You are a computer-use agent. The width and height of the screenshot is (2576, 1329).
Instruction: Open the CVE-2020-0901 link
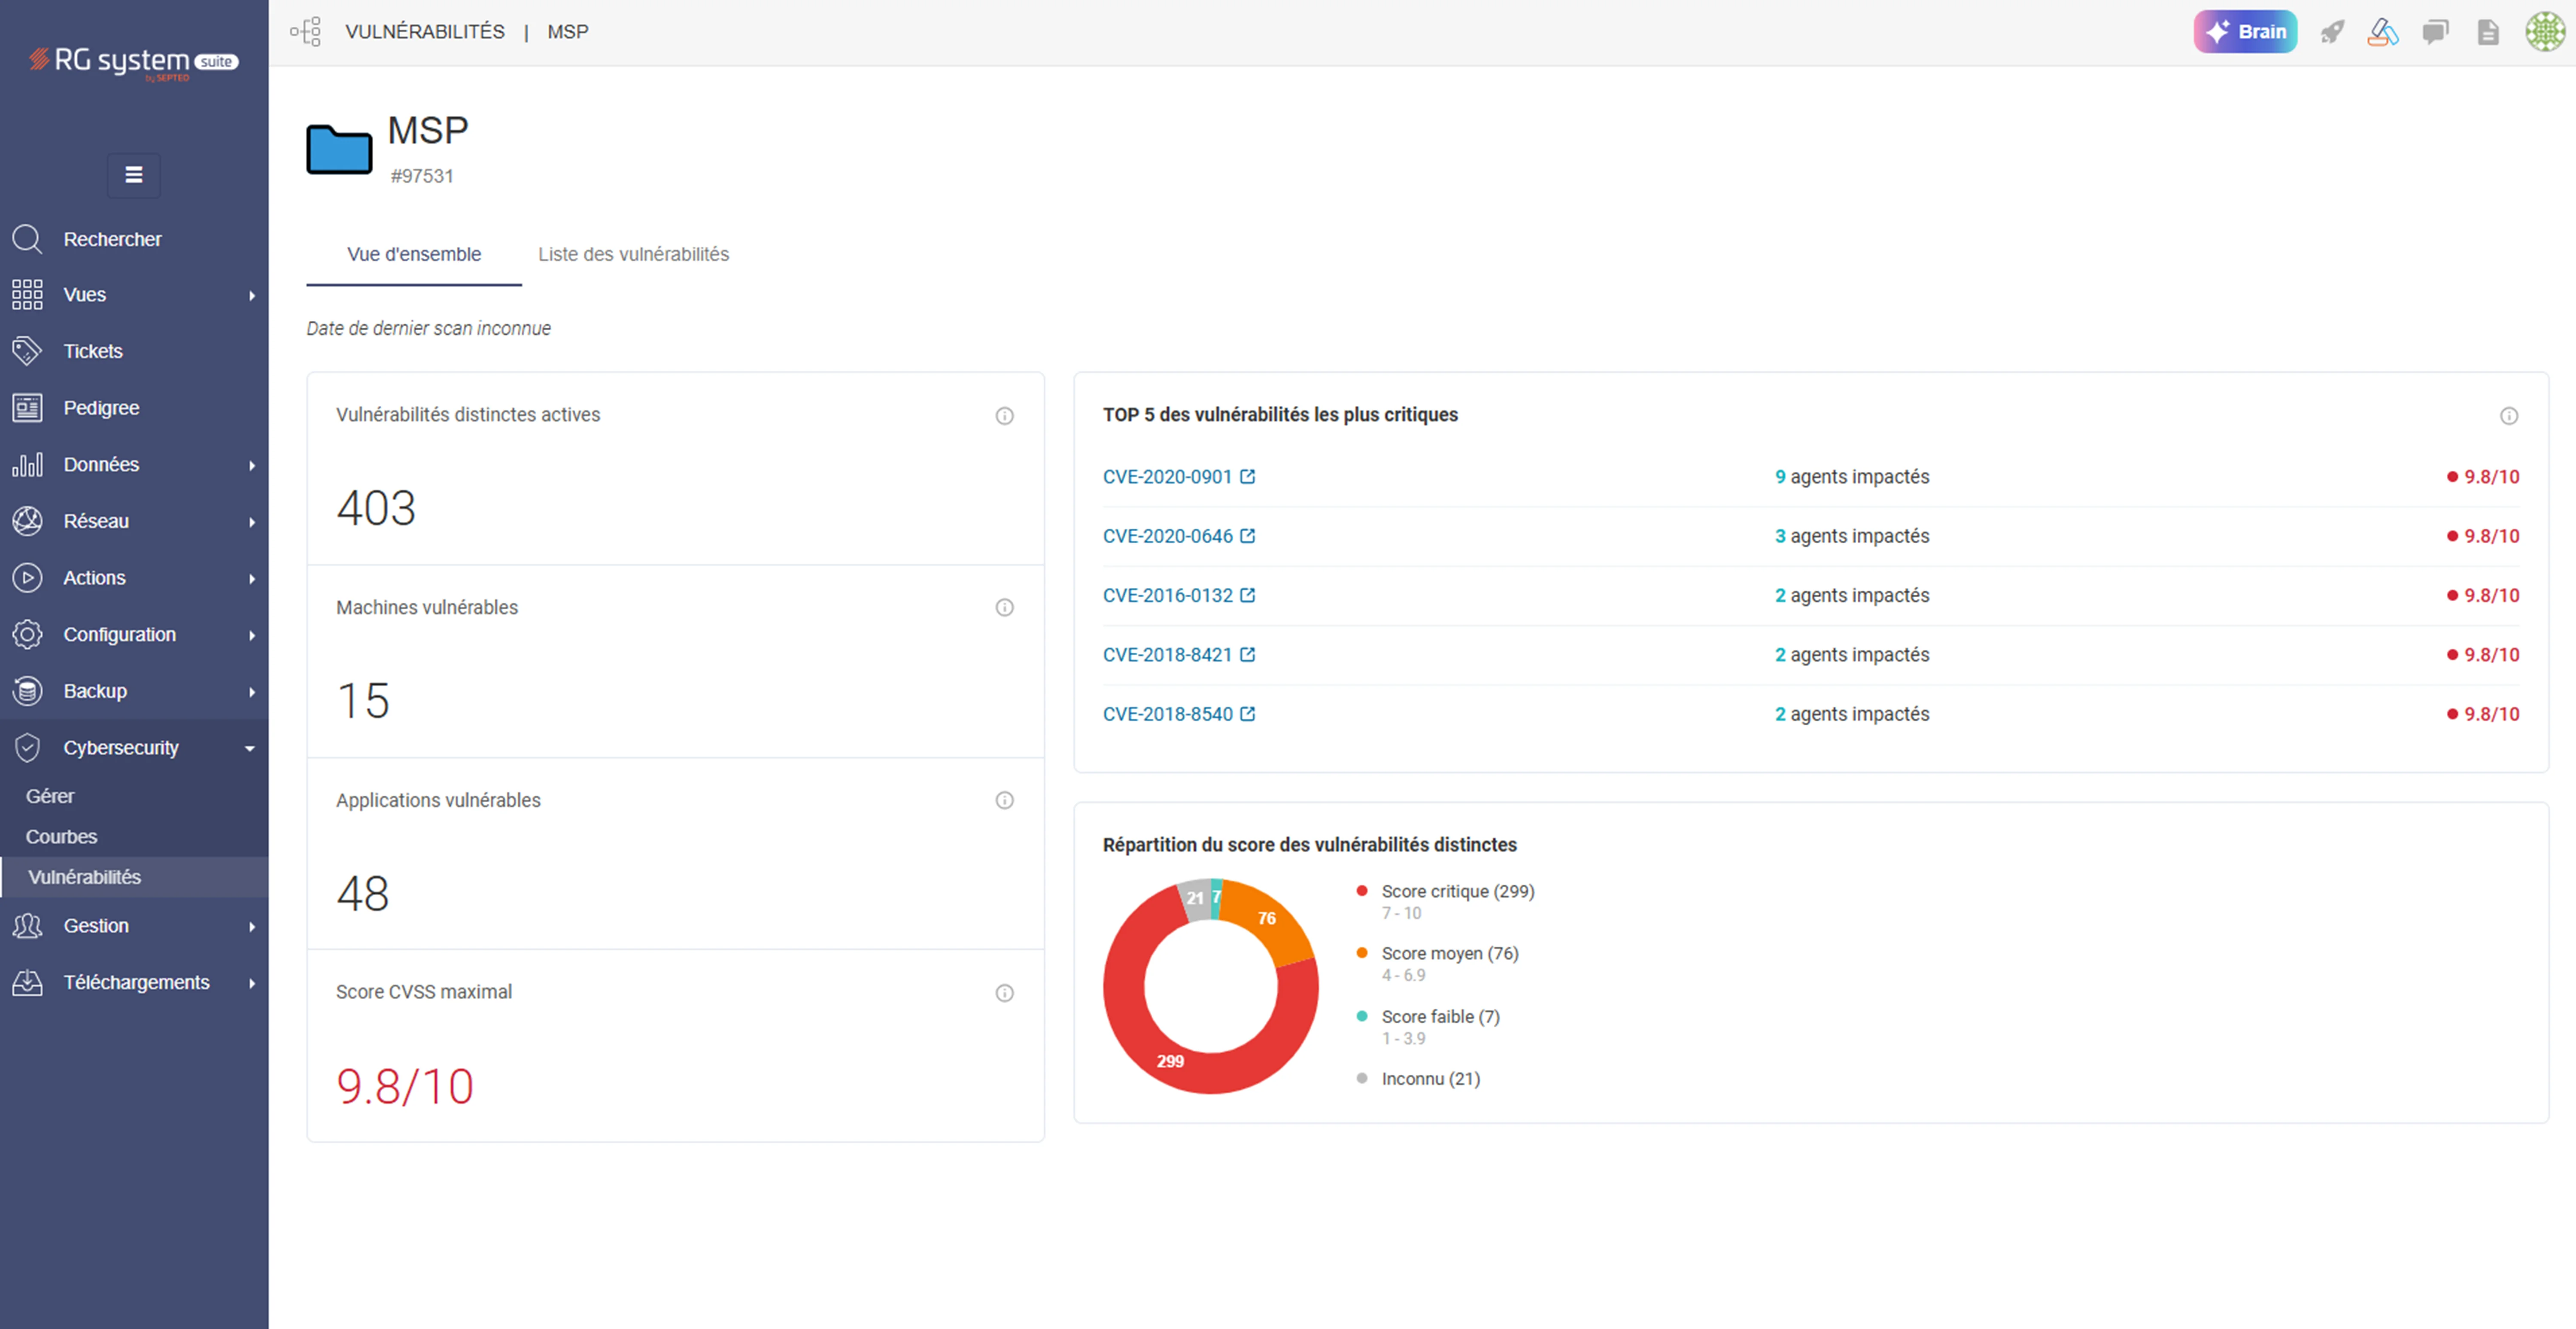(x=1179, y=477)
